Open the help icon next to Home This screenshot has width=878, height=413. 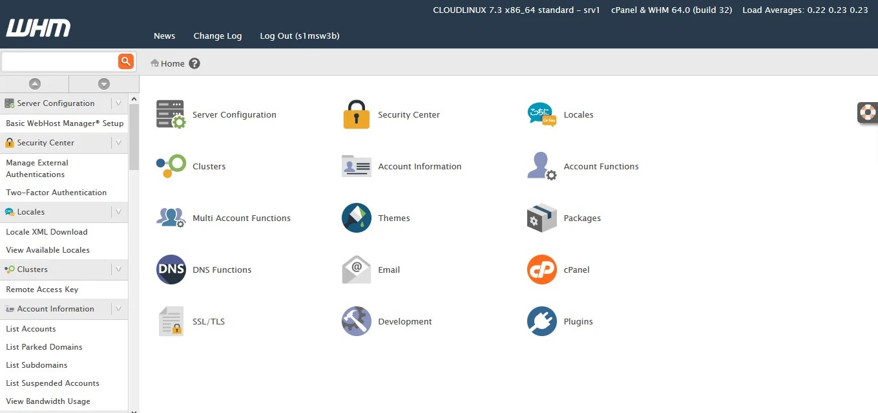coord(193,63)
